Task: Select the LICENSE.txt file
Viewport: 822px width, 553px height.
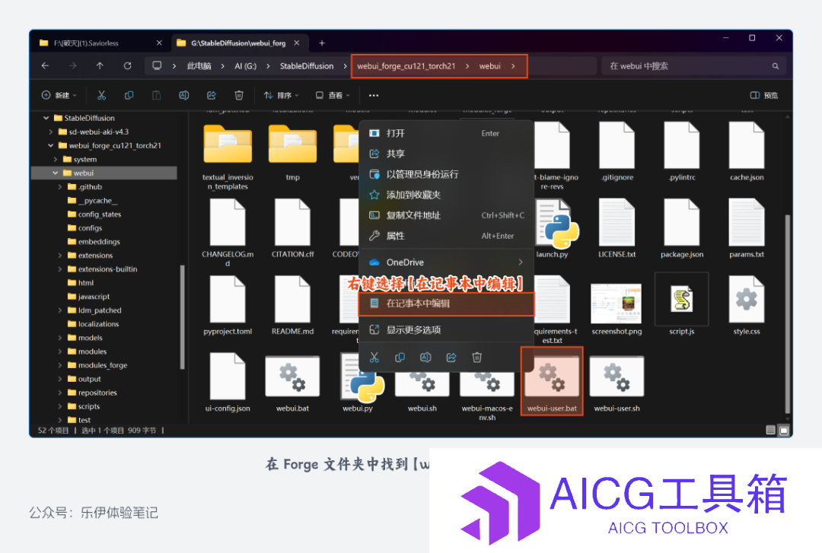Action: coord(617,229)
